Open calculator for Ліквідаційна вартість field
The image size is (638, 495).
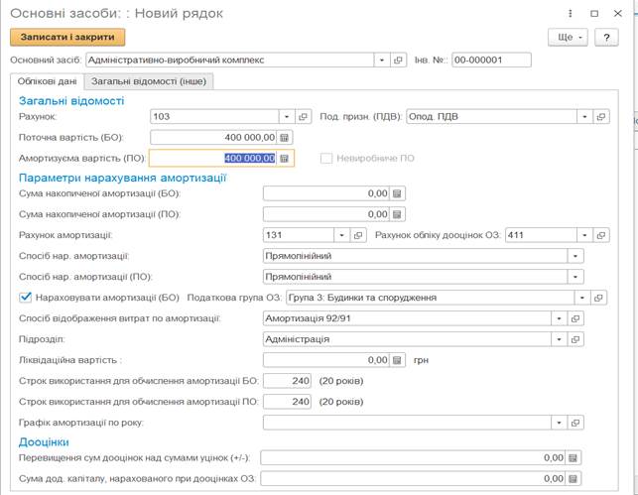click(x=398, y=360)
